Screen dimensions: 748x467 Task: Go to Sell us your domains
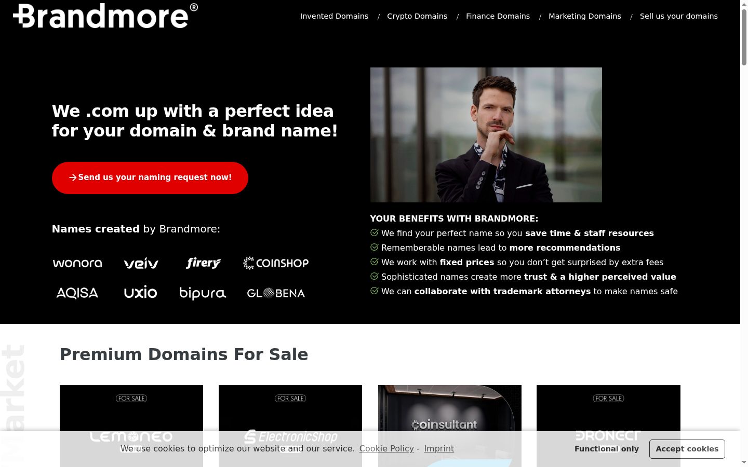point(679,16)
